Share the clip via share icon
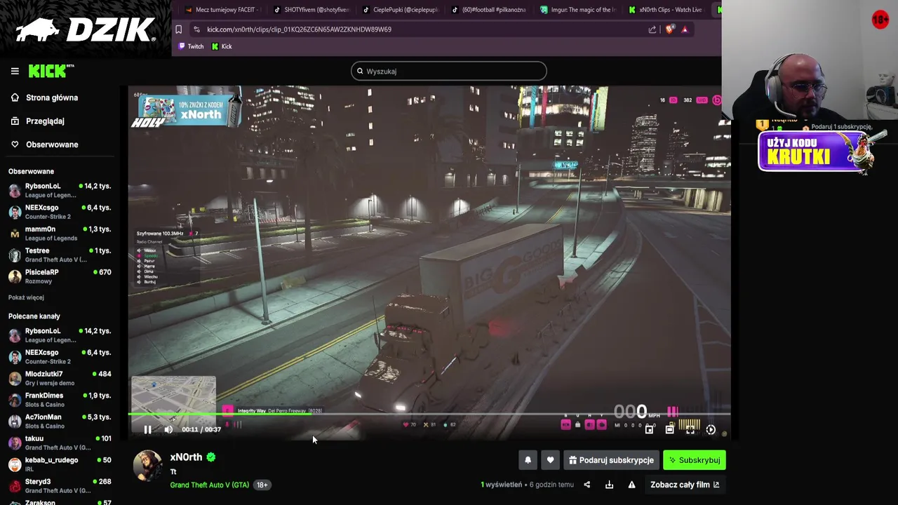 pyautogui.click(x=587, y=485)
